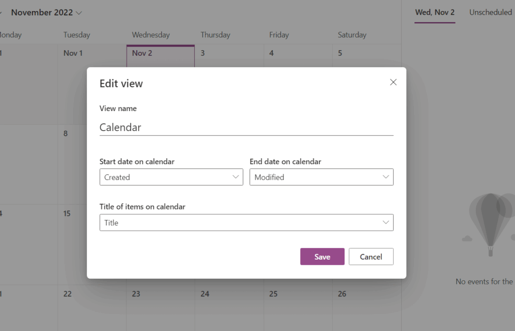This screenshot has height=331, width=515.
Task: Click the Tuesday column header
Action: point(76,35)
